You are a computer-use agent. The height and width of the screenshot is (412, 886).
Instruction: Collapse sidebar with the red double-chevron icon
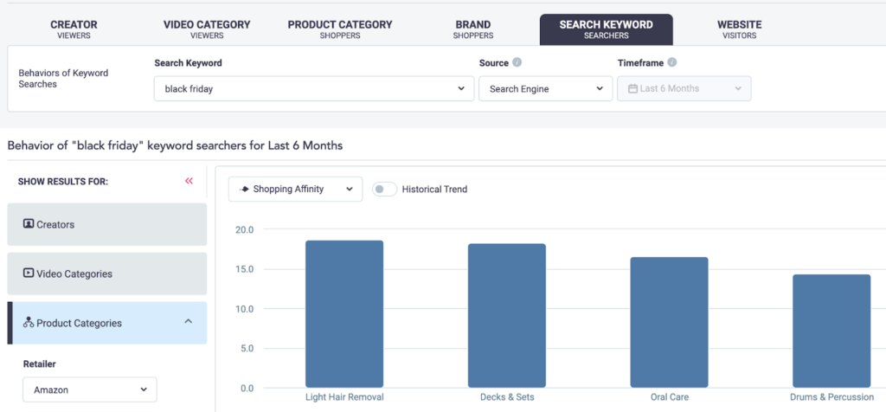[x=189, y=181]
